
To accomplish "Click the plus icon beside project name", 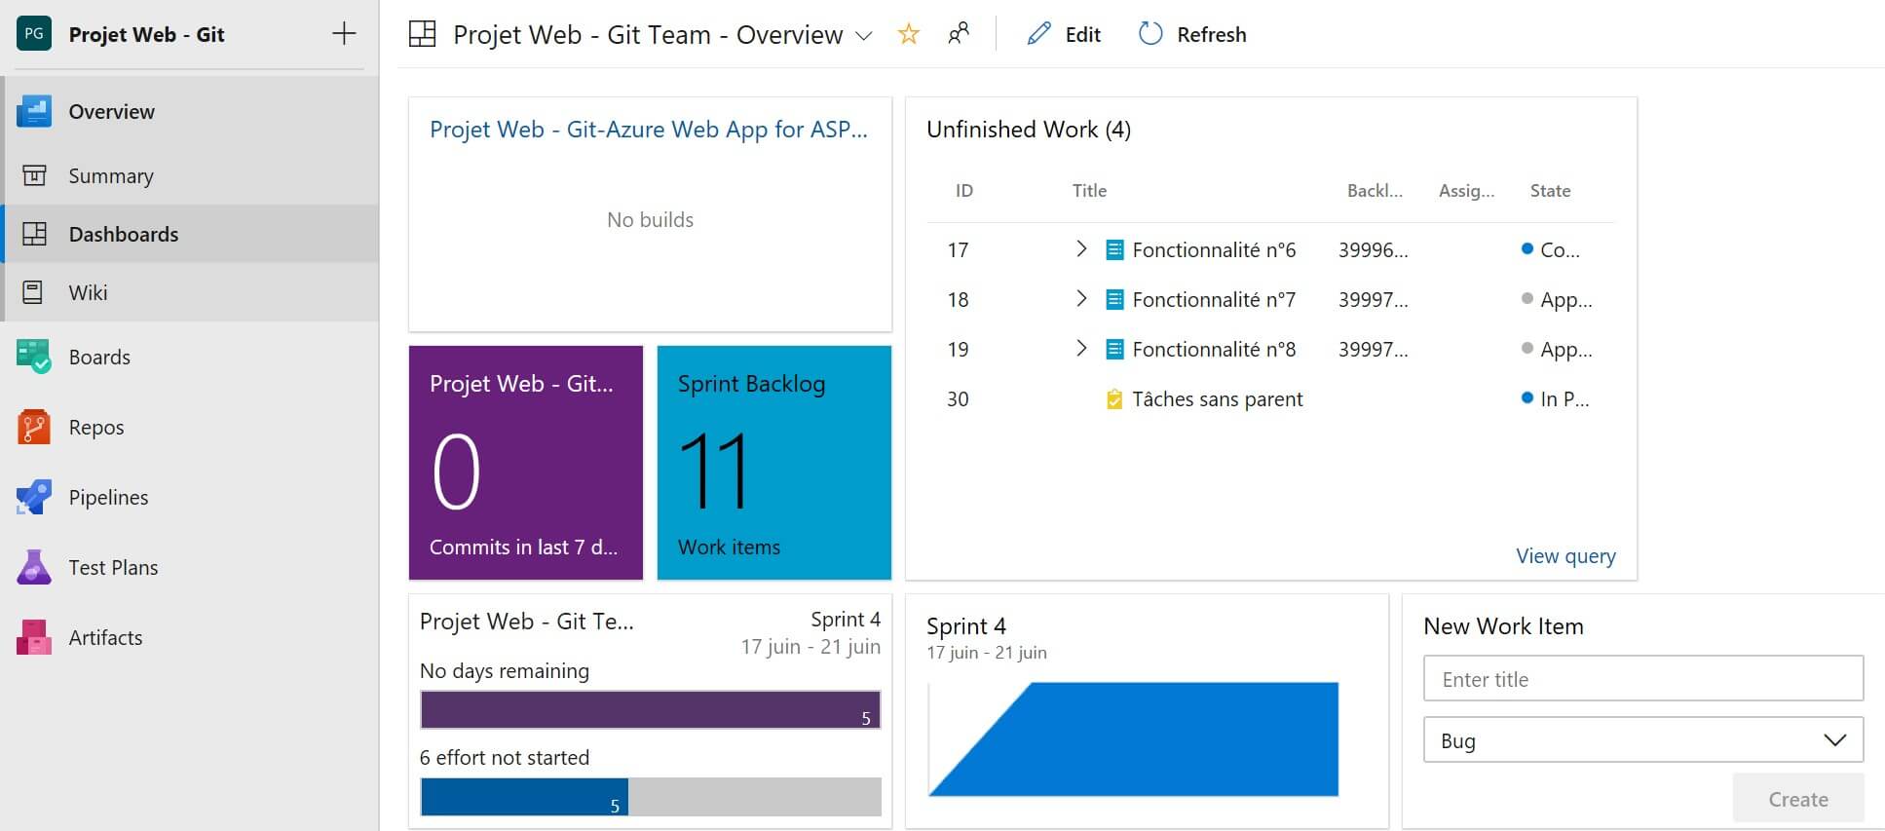I will pyautogui.click(x=344, y=34).
